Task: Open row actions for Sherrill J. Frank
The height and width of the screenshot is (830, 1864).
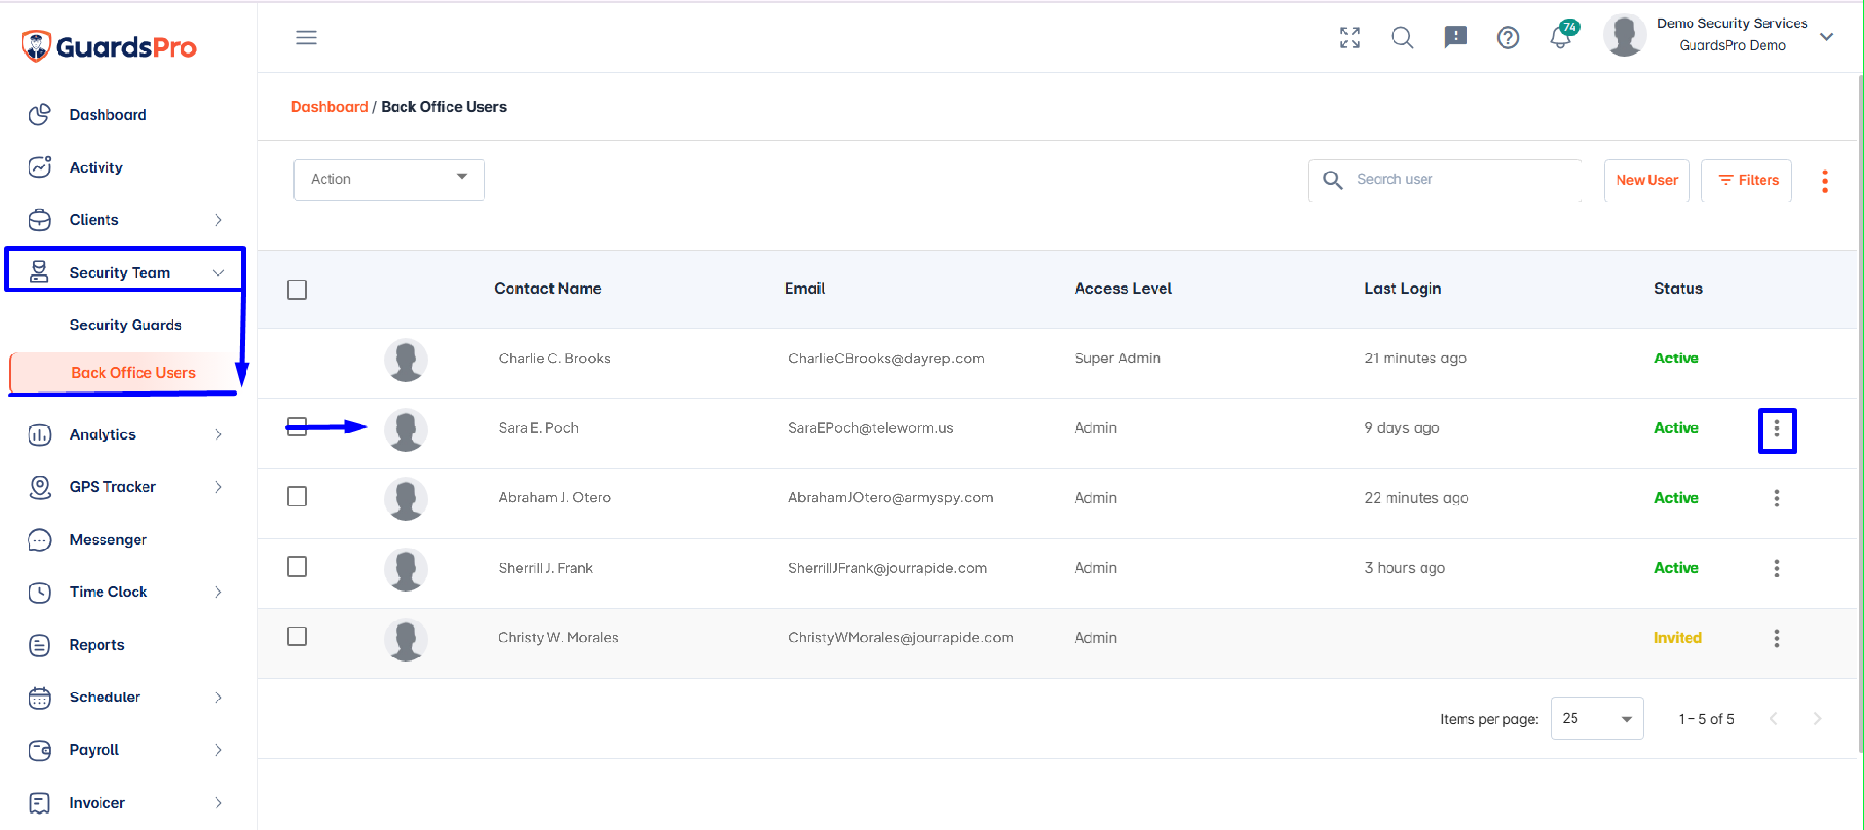Action: 1777,568
